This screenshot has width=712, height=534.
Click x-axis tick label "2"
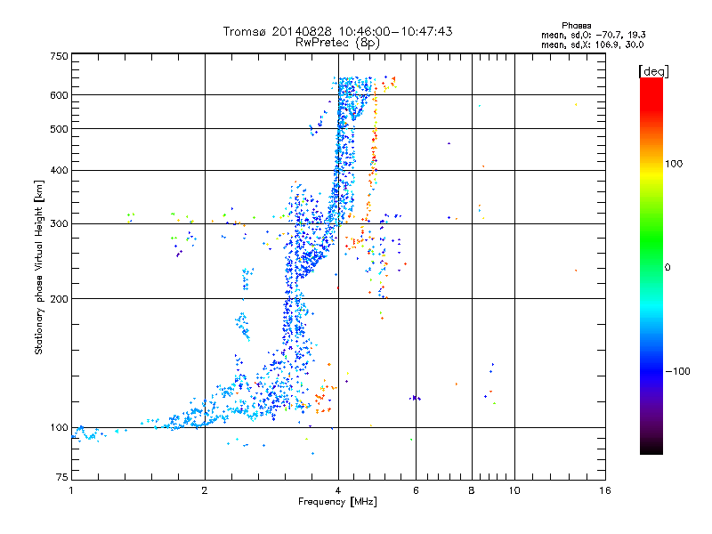[x=205, y=490]
